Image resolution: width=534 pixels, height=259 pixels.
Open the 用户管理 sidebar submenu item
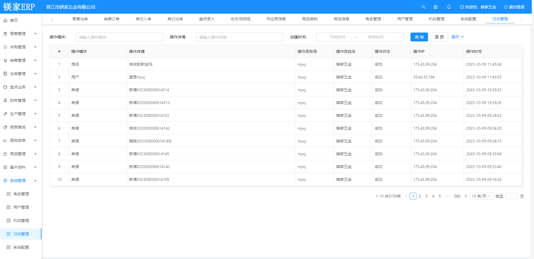[x=21, y=207]
